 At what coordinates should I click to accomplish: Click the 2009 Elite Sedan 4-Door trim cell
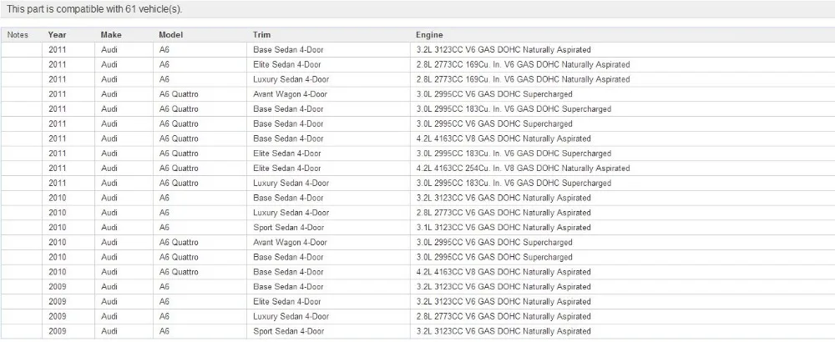[287, 302]
